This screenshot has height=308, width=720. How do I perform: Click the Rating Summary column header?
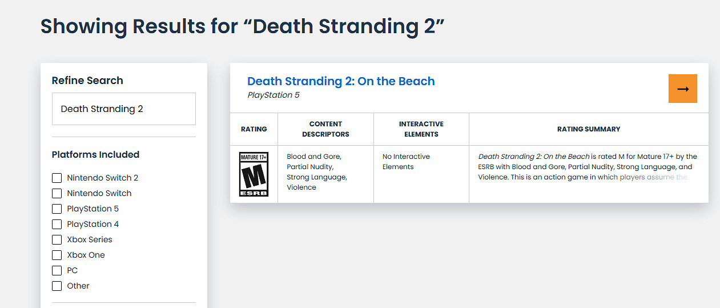tap(589, 129)
